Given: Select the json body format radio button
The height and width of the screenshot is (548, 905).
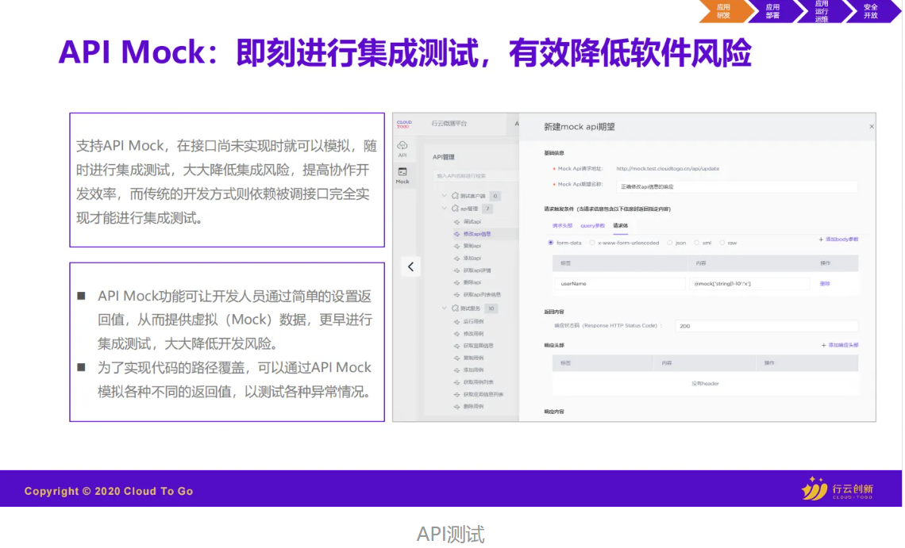Looking at the screenshot, I should 669,243.
